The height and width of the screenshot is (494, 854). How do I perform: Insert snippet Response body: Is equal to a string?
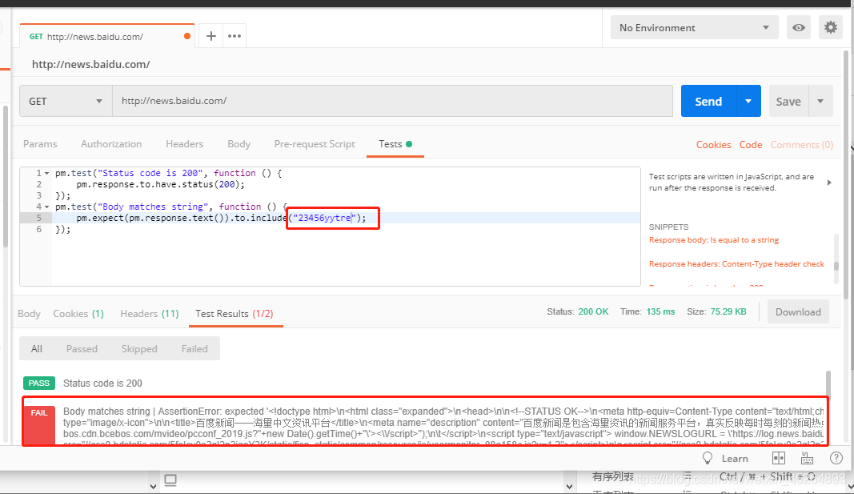[x=713, y=239]
